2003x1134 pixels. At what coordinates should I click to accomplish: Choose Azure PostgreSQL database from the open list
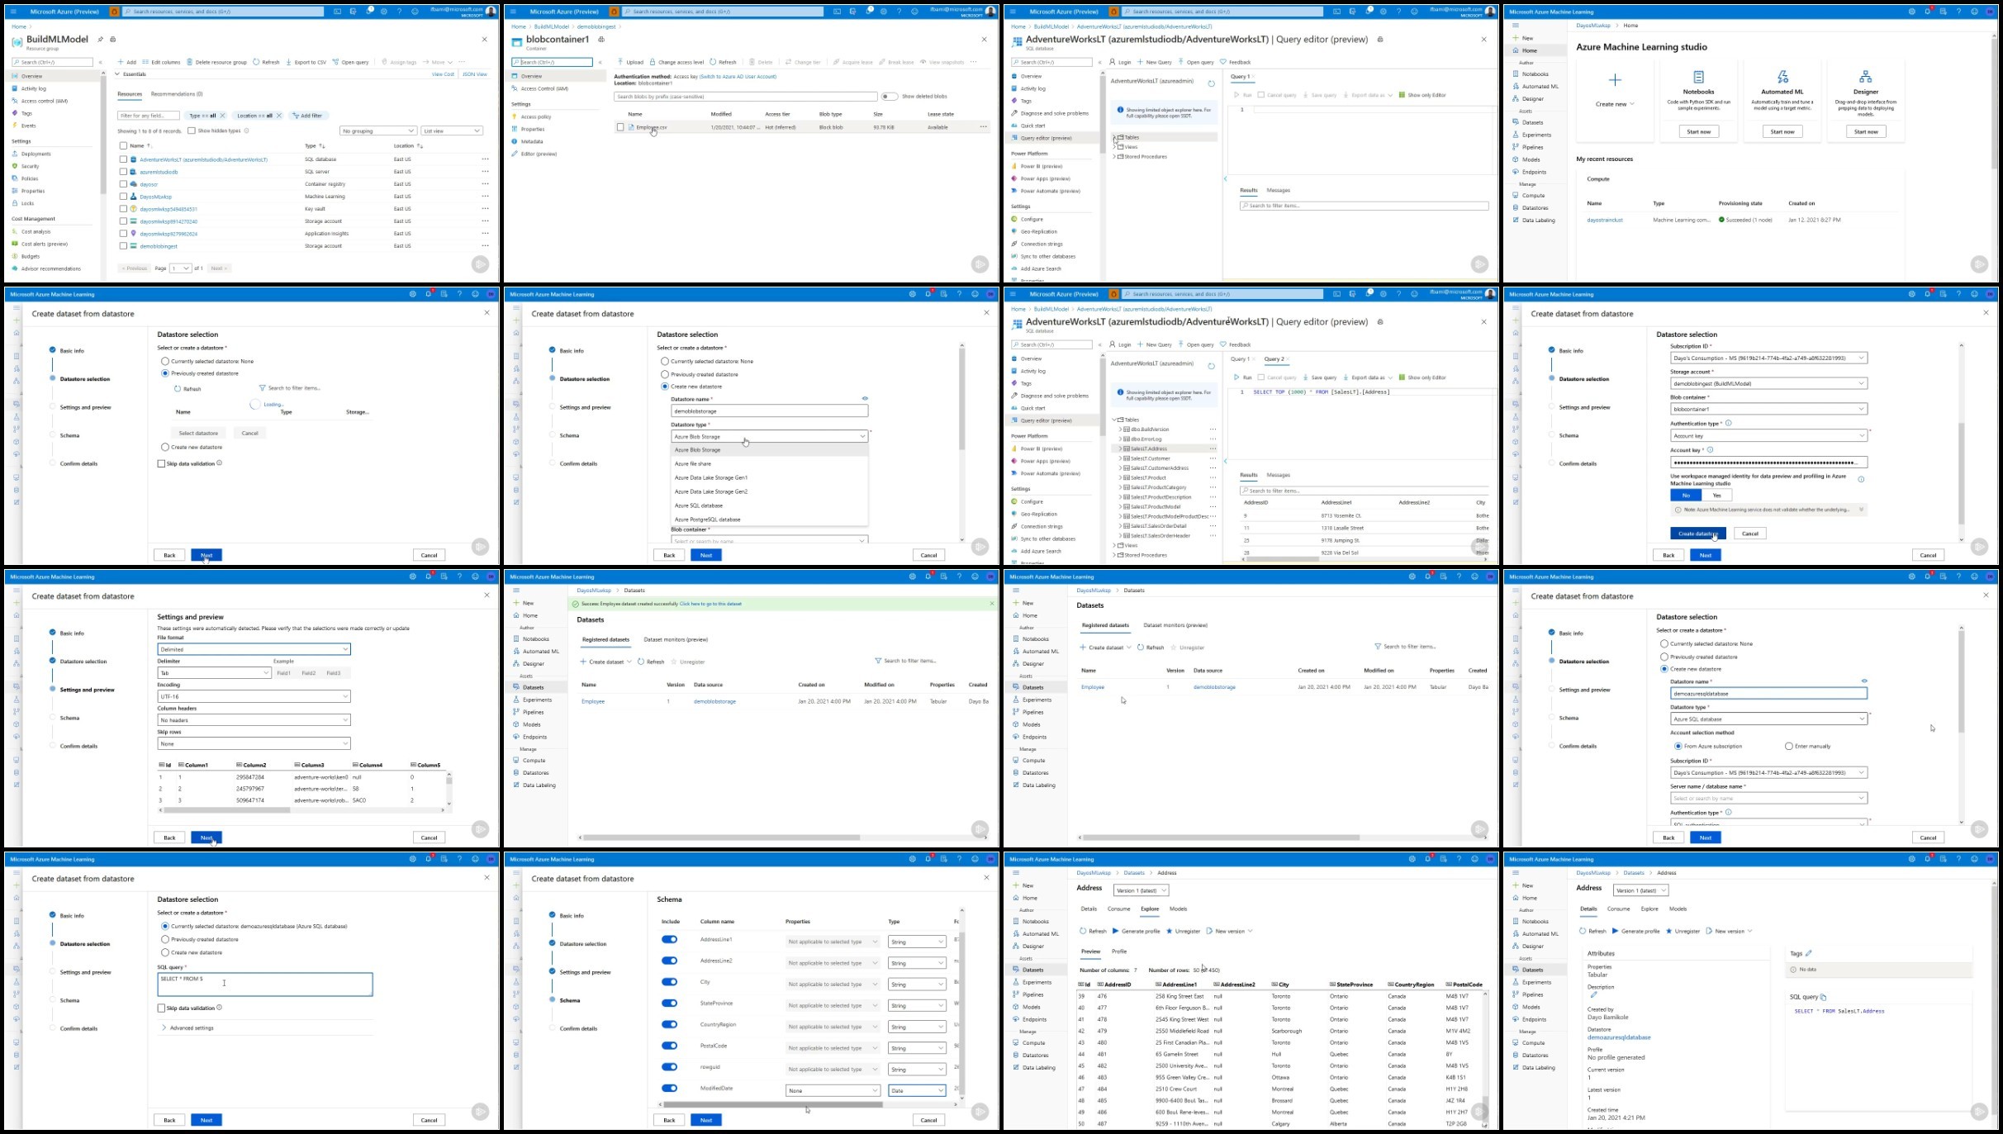[x=769, y=520]
